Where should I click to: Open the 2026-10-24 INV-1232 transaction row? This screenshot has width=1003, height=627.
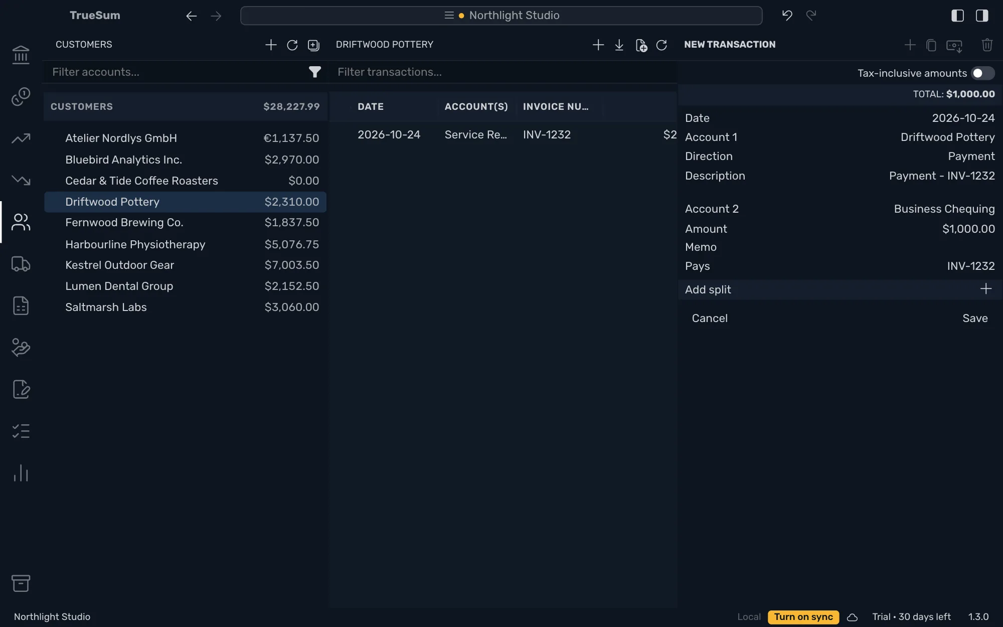pos(503,134)
